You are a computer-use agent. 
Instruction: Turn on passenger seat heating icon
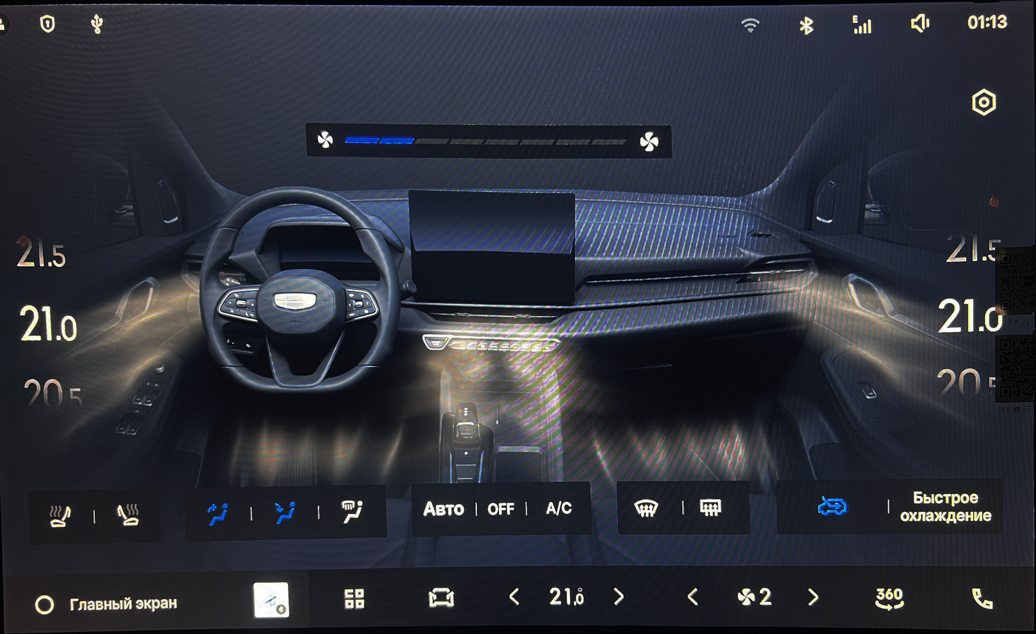(x=128, y=515)
